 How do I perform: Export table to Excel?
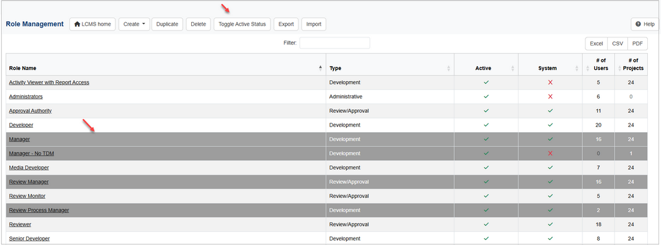click(x=596, y=44)
